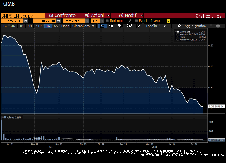Click the 4.50 price axis label
The width and height of the screenshot is (226, 163).
211,45
